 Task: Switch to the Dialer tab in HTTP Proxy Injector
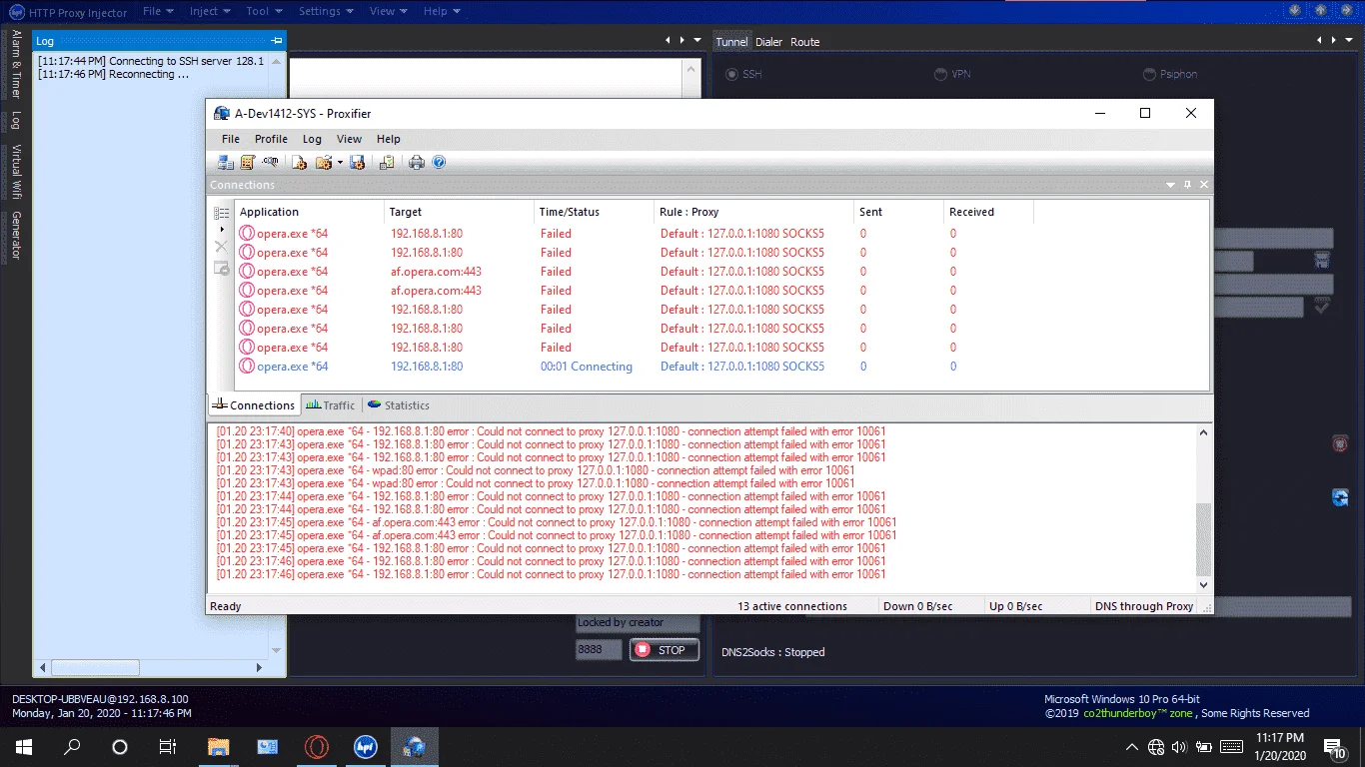pos(769,42)
